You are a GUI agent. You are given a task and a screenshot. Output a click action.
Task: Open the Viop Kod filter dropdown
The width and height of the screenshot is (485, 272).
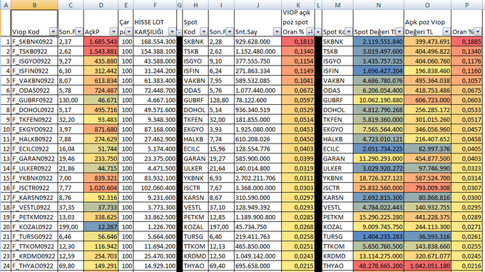[x=53, y=32]
